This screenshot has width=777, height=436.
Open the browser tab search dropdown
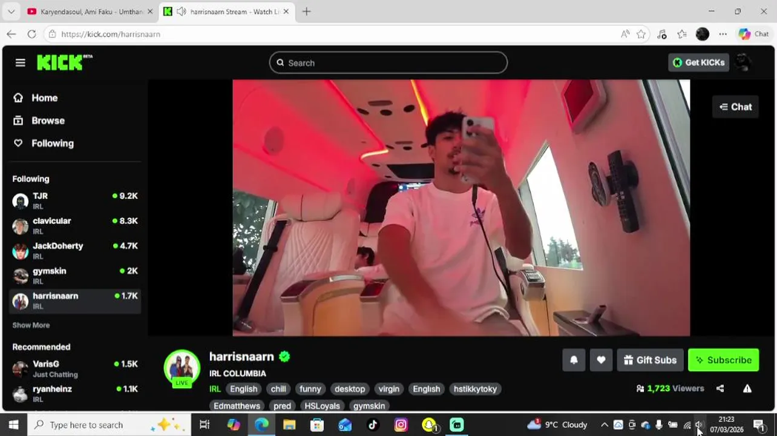coord(11,12)
